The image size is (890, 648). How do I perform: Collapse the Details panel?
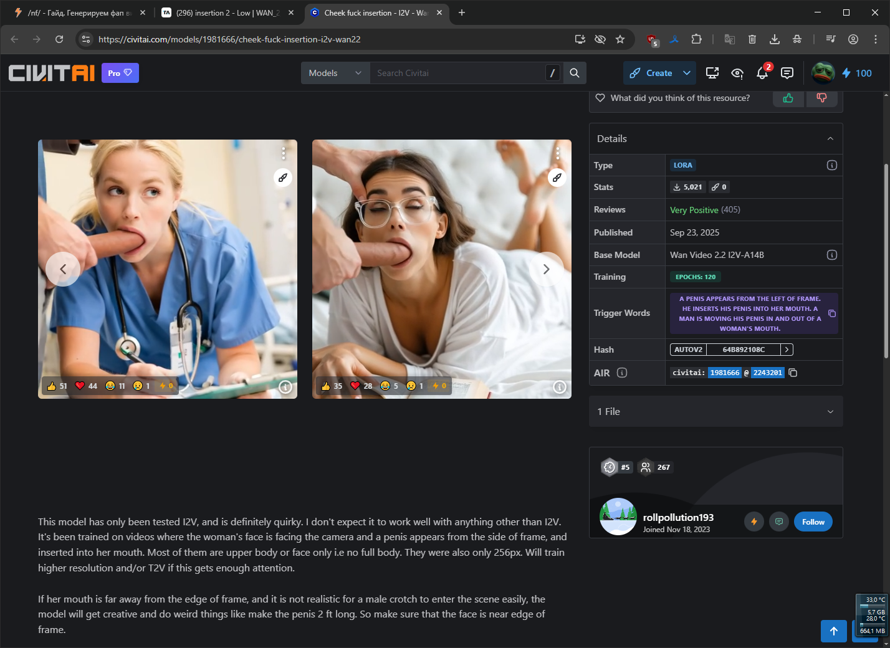coord(830,139)
